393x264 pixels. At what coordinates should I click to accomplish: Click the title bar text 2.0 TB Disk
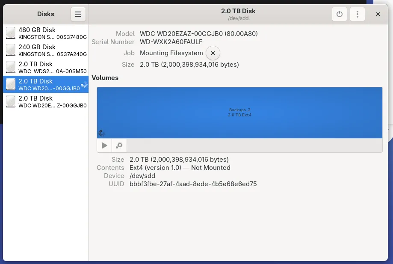(x=238, y=11)
